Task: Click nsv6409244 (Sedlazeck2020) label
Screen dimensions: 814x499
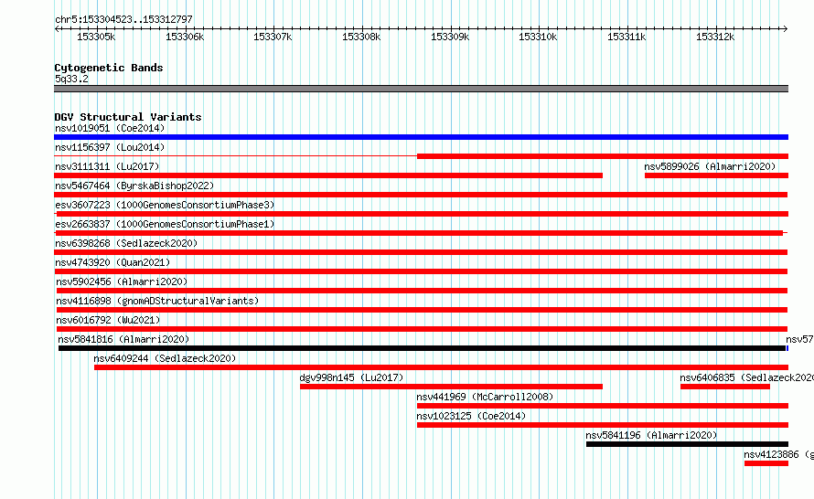Action: coord(165,358)
